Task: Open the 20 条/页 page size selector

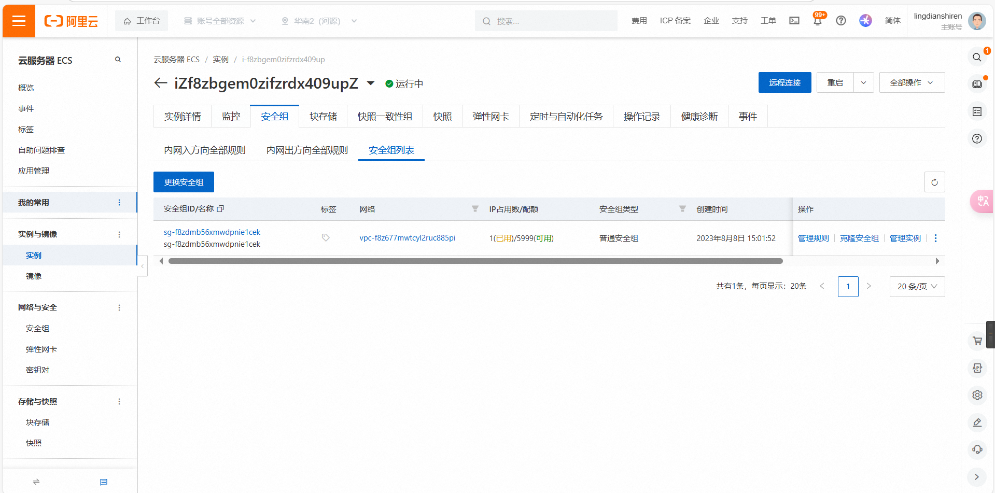Action: point(917,287)
